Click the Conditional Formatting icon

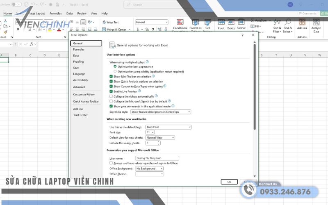180,22
